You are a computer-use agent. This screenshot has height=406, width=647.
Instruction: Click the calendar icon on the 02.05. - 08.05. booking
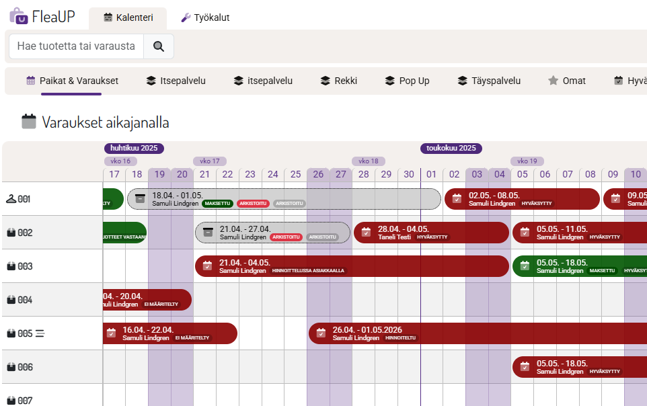(x=457, y=198)
